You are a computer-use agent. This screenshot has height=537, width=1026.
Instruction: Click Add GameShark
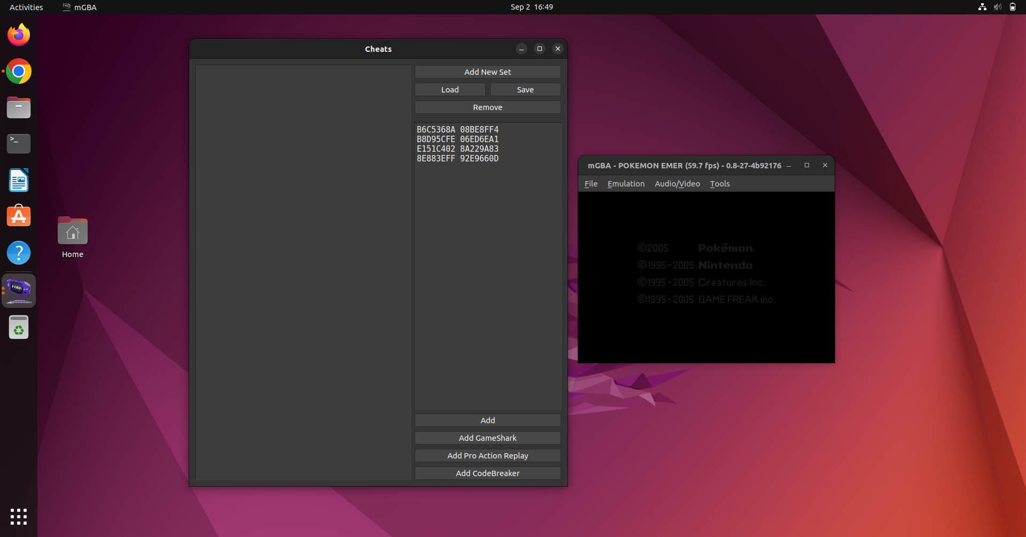[487, 438]
